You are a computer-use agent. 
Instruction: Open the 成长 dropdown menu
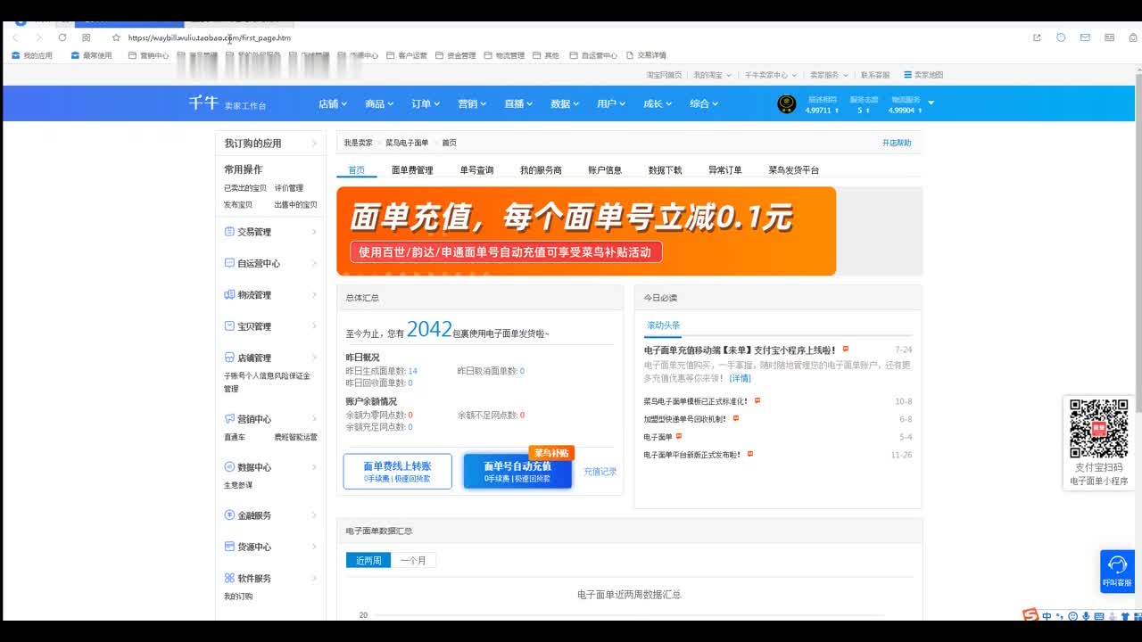(x=658, y=104)
